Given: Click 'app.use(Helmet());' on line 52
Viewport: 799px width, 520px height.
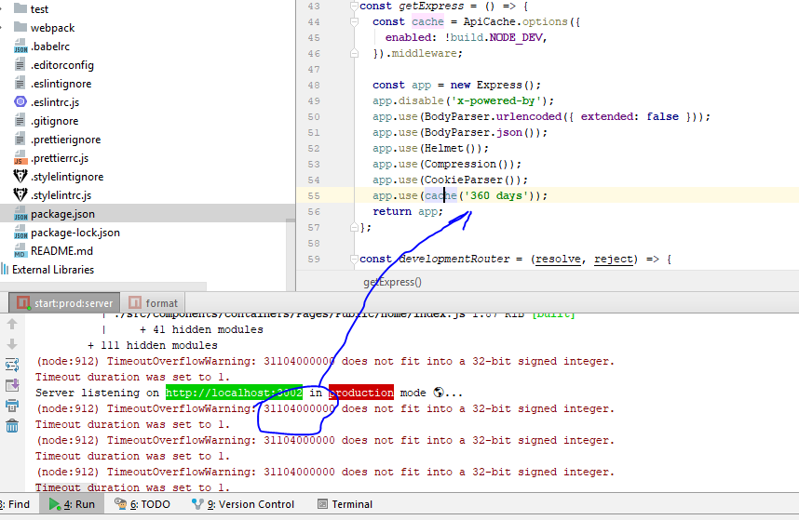Looking at the screenshot, I should pos(430,148).
